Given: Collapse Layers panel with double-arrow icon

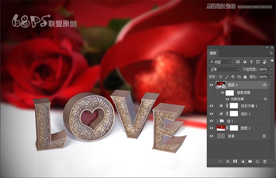Looking at the screenshot, I should point(267,48).
